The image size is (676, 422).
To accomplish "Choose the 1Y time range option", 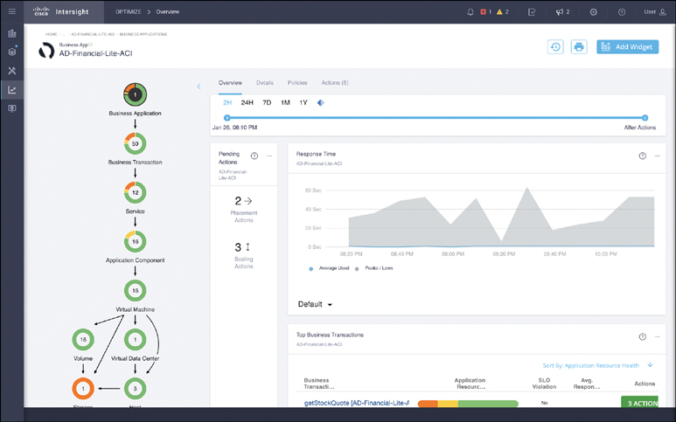I will click(303, 102).
